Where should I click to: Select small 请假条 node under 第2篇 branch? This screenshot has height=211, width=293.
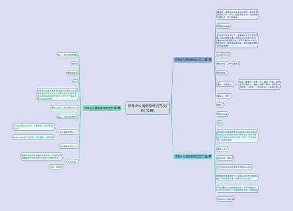click(x=75, y=64)
